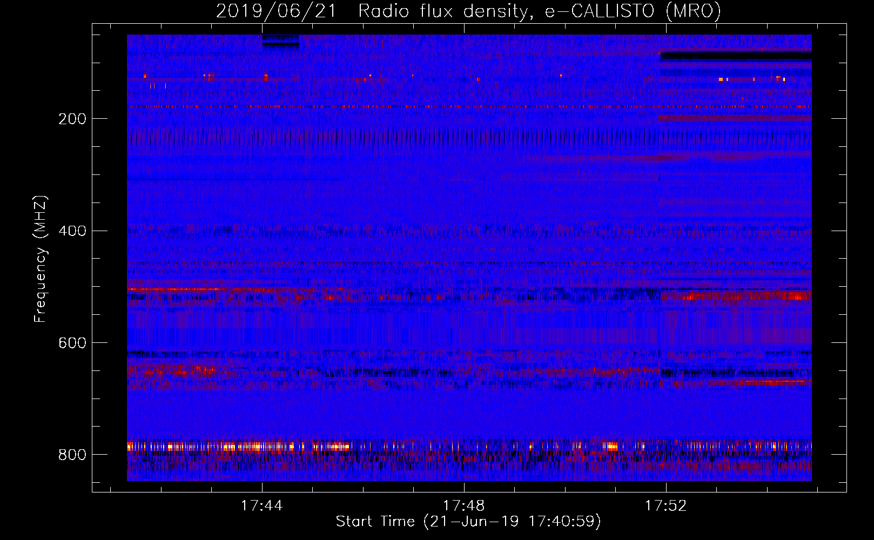
Task: Click the '600' frequency axis label
Action: tap(72, 343)
